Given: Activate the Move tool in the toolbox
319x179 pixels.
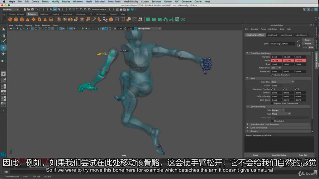Looking at the screenshot, I should coord(3,48).
